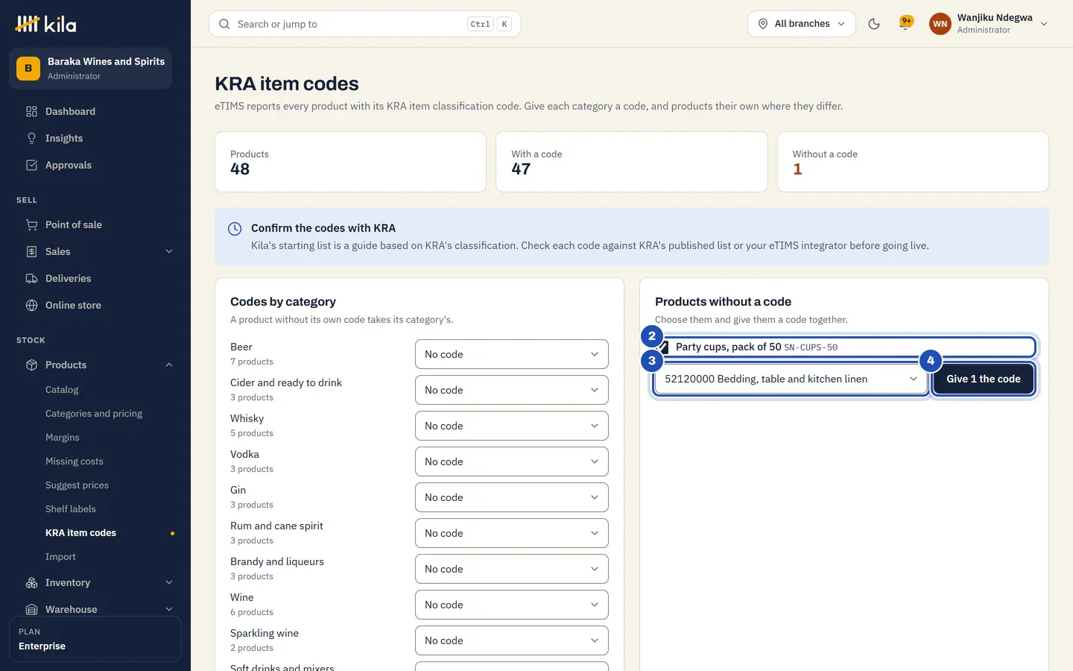Click the search magnifier icon

click(224, 24)
